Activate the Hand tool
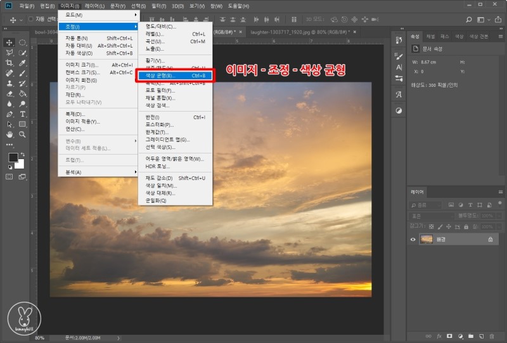This screenshot has width=507, height=343. point(10,134)
